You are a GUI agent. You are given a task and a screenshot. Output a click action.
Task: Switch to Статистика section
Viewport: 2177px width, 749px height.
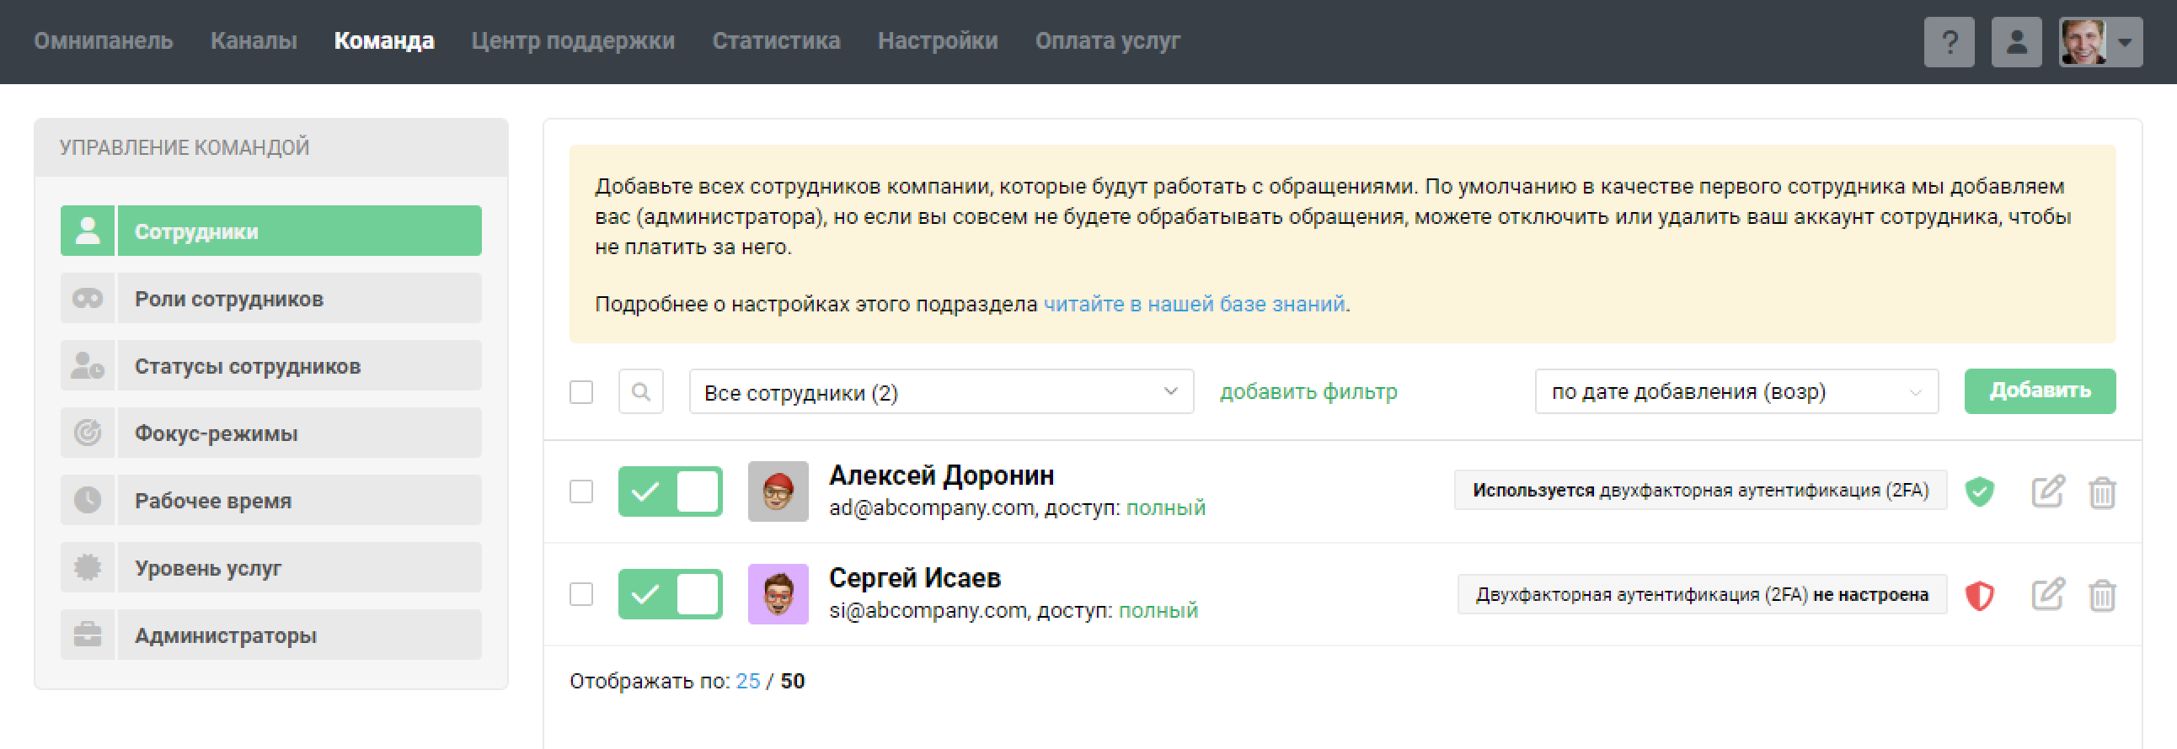click(x=776, y=40)
